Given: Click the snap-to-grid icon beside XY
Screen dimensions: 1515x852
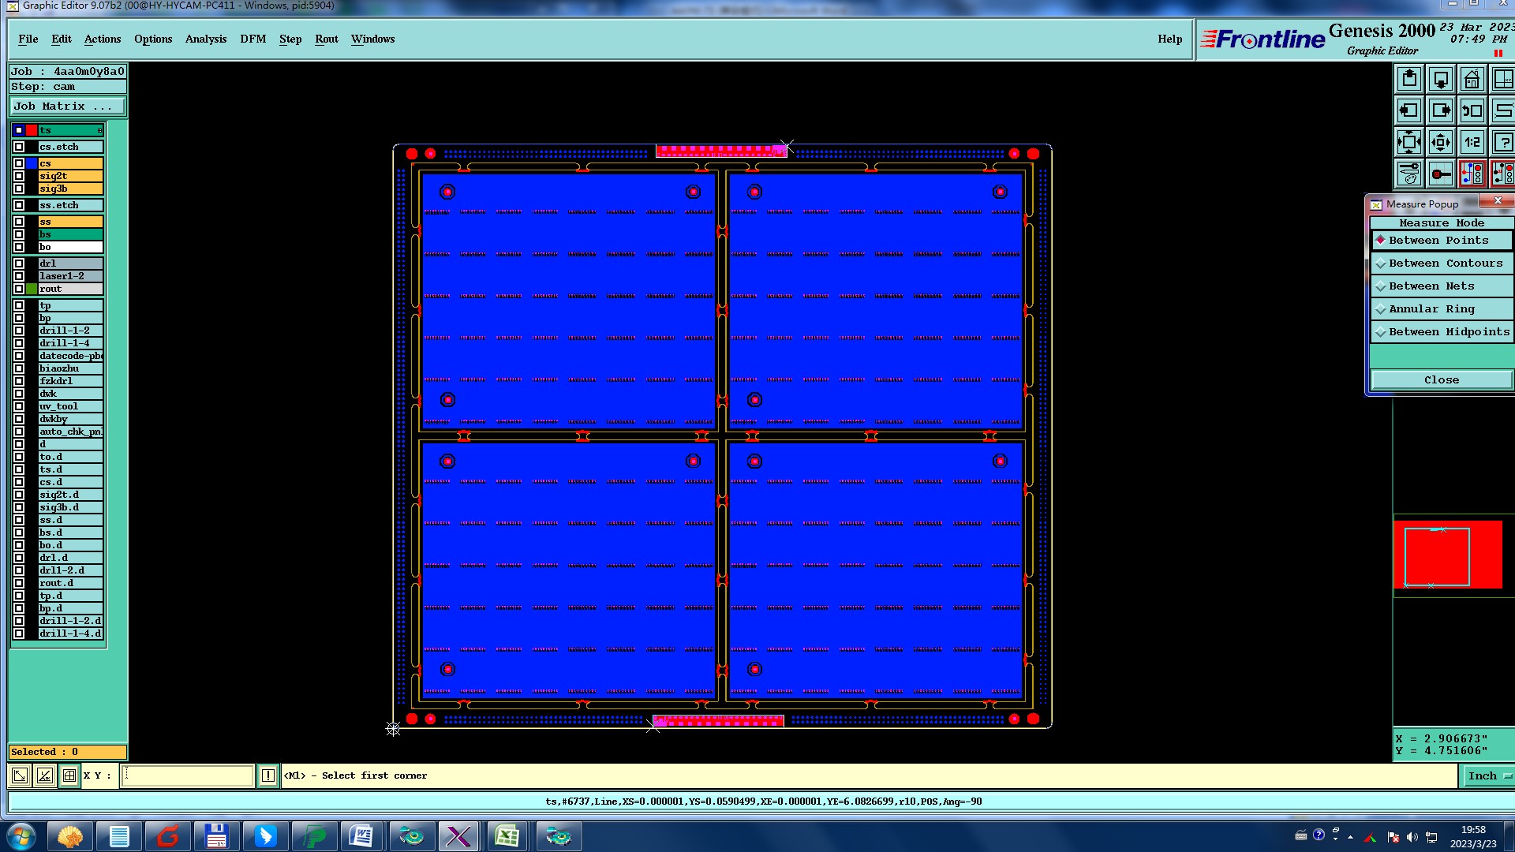Looking at the screenshot, I should pos(69,775).
